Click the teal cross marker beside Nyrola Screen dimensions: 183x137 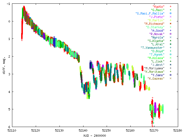point(170,37)
